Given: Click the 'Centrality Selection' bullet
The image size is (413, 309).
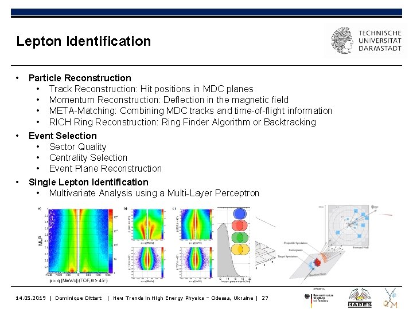Looking at the screenshot, I should (88, 158).
